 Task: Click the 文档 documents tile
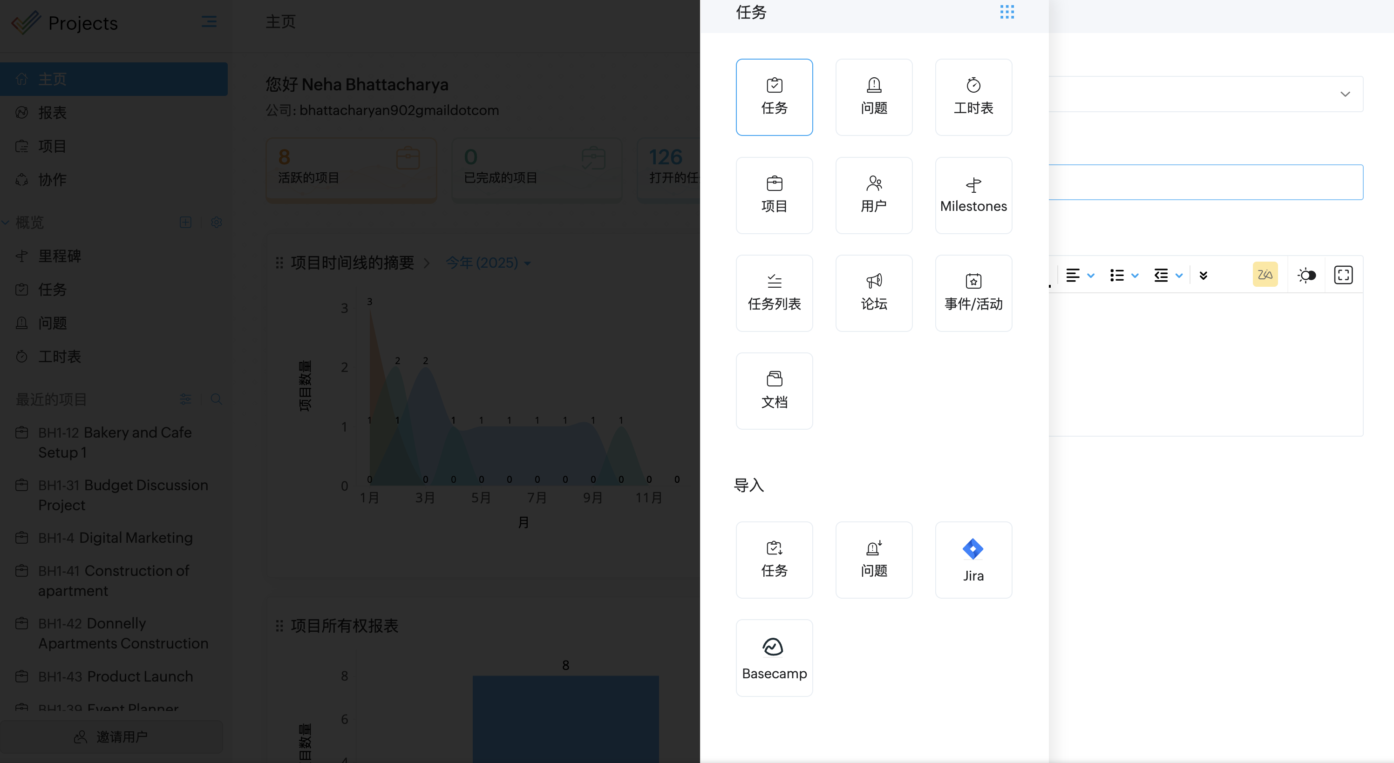(774, 391)
